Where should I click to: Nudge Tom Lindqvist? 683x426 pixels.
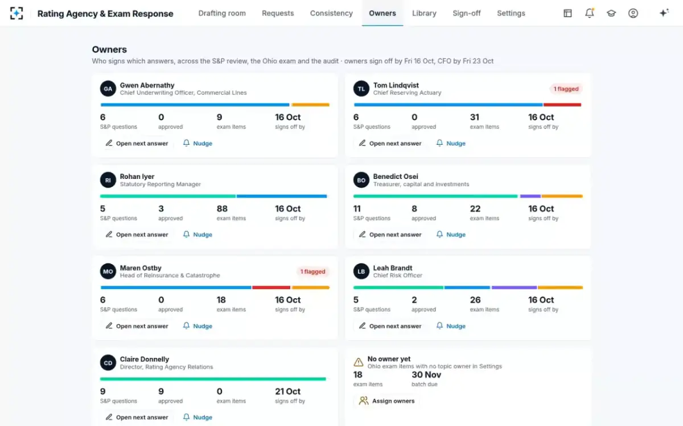pos(451,144)
